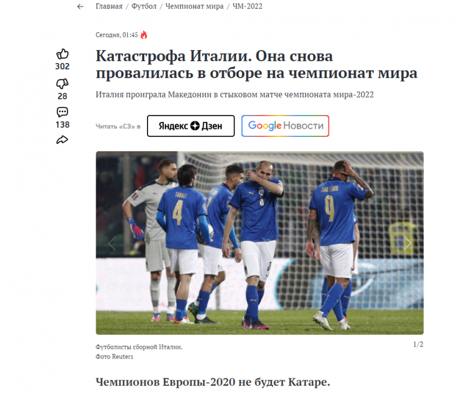The image size is (455, 393).
Task: Open Чемпионат мира breadcrumb
Action: pyautogui.click(x=194, y=6)
